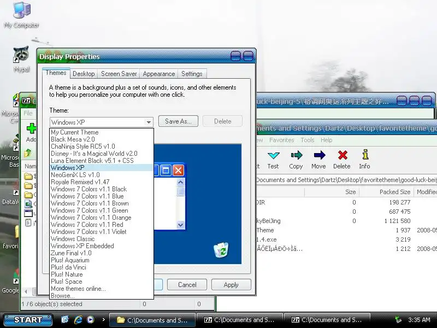Choose Black Mesa v2.0 theme
The height and width of the screenshot is (328, 437).
(x=102, y=139)
